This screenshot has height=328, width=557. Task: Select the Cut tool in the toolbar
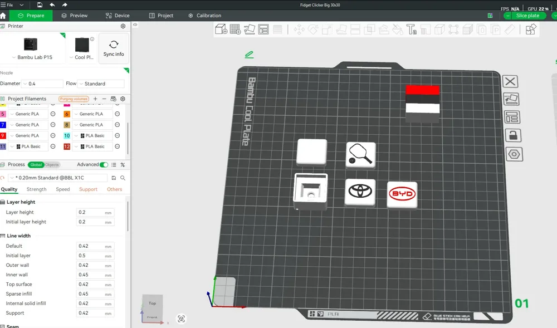355,30
